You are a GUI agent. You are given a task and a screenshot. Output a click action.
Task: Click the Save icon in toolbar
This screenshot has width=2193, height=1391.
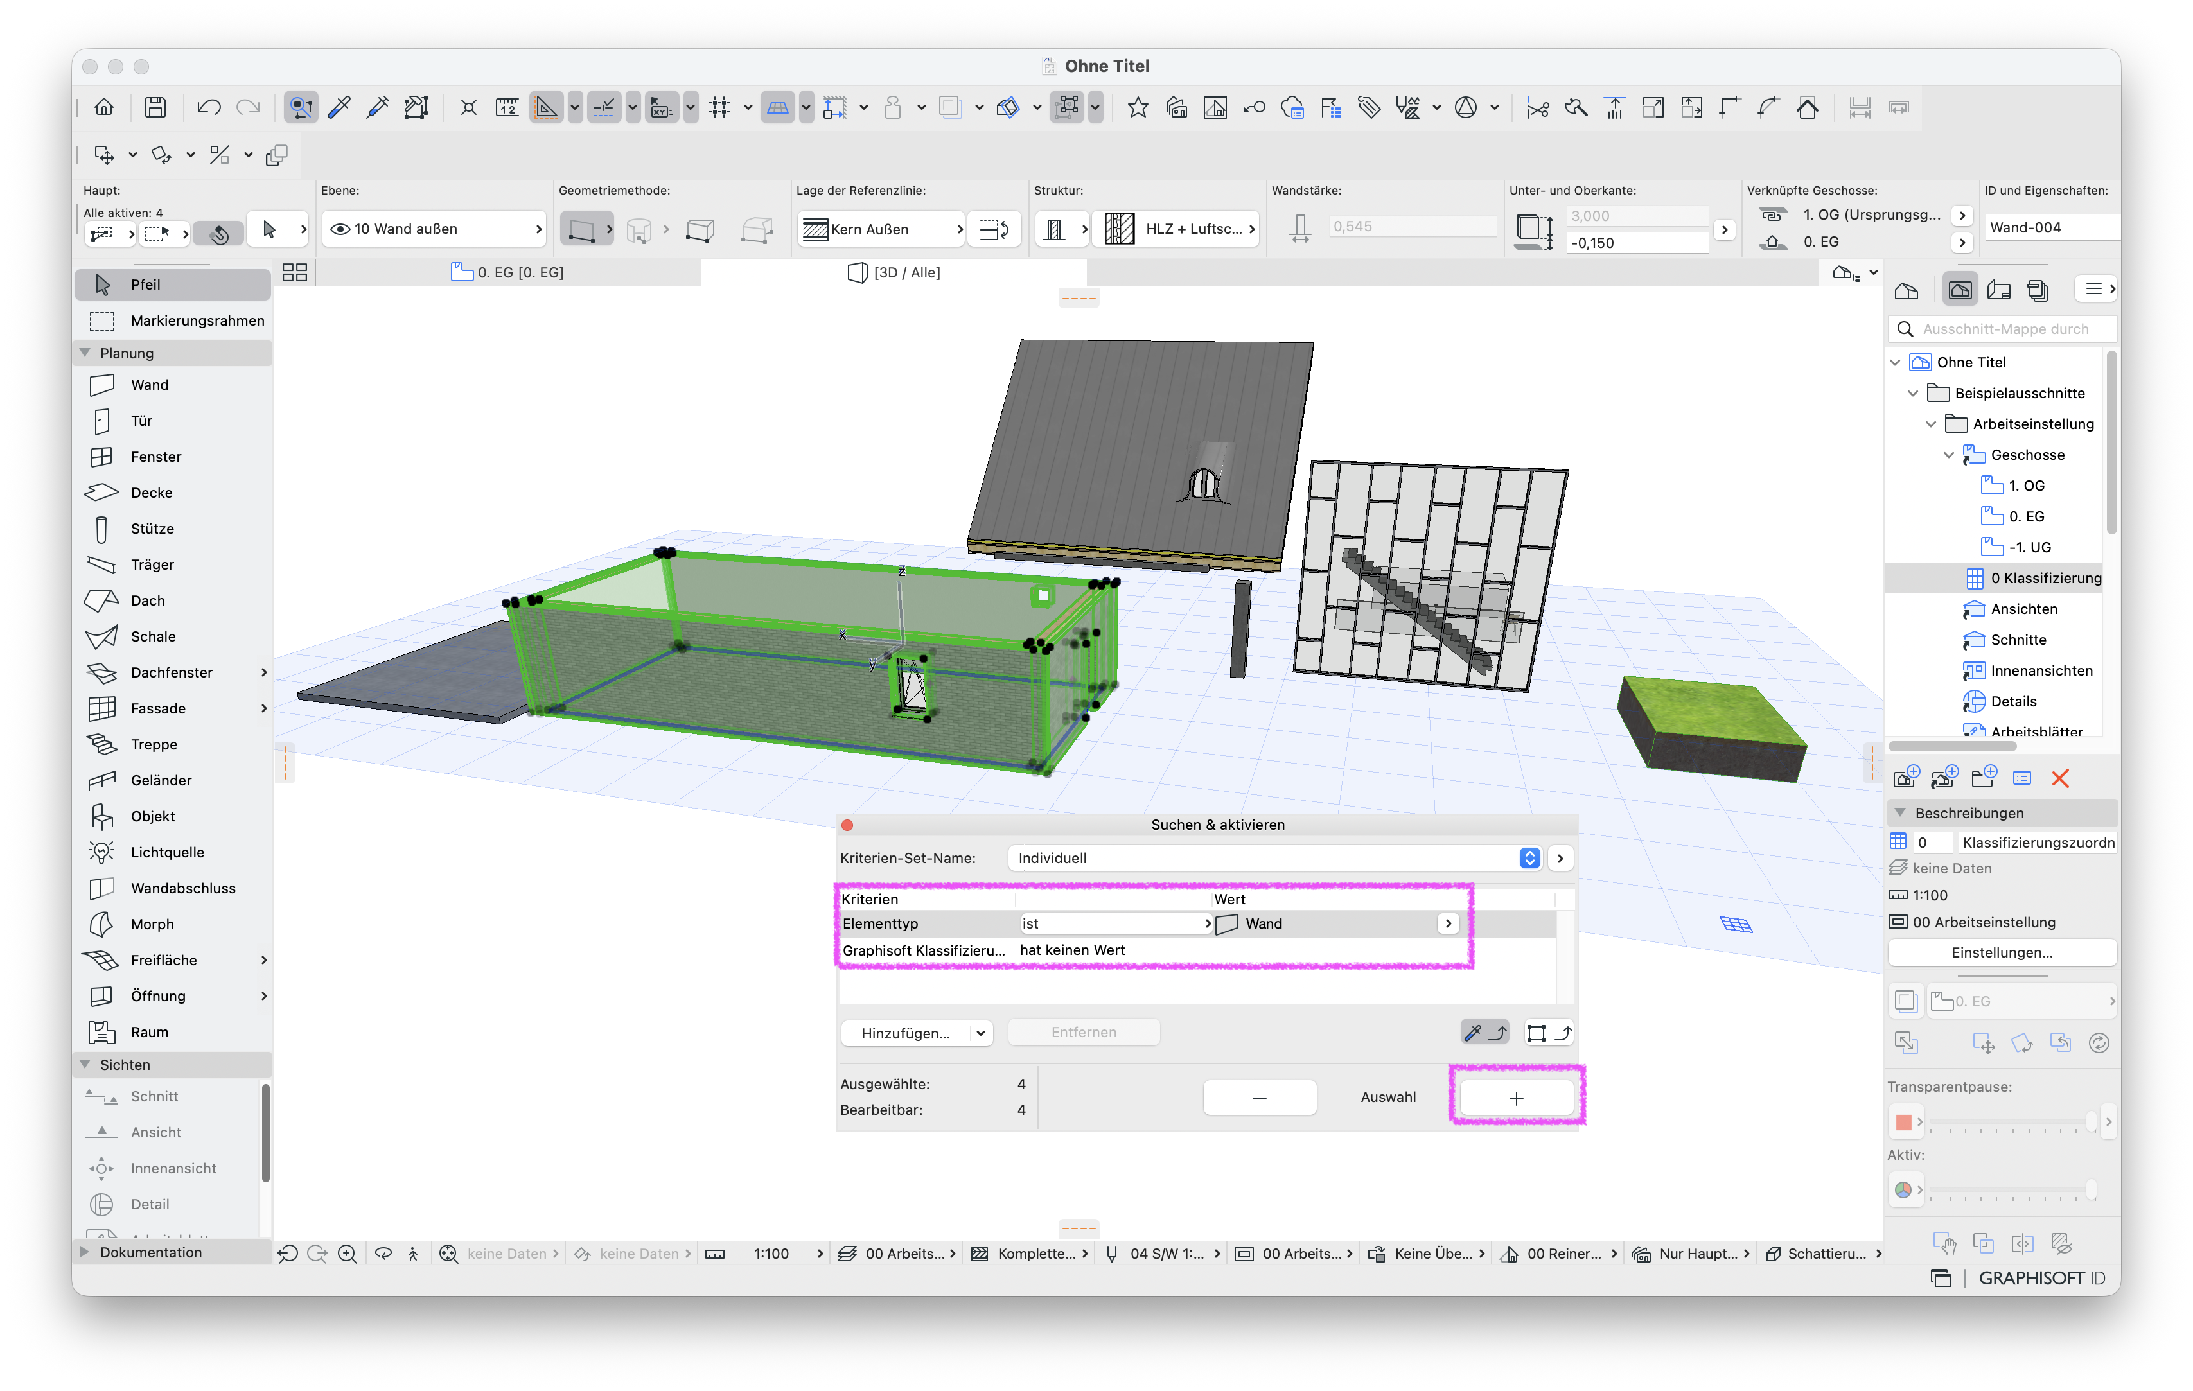point(155,107)
